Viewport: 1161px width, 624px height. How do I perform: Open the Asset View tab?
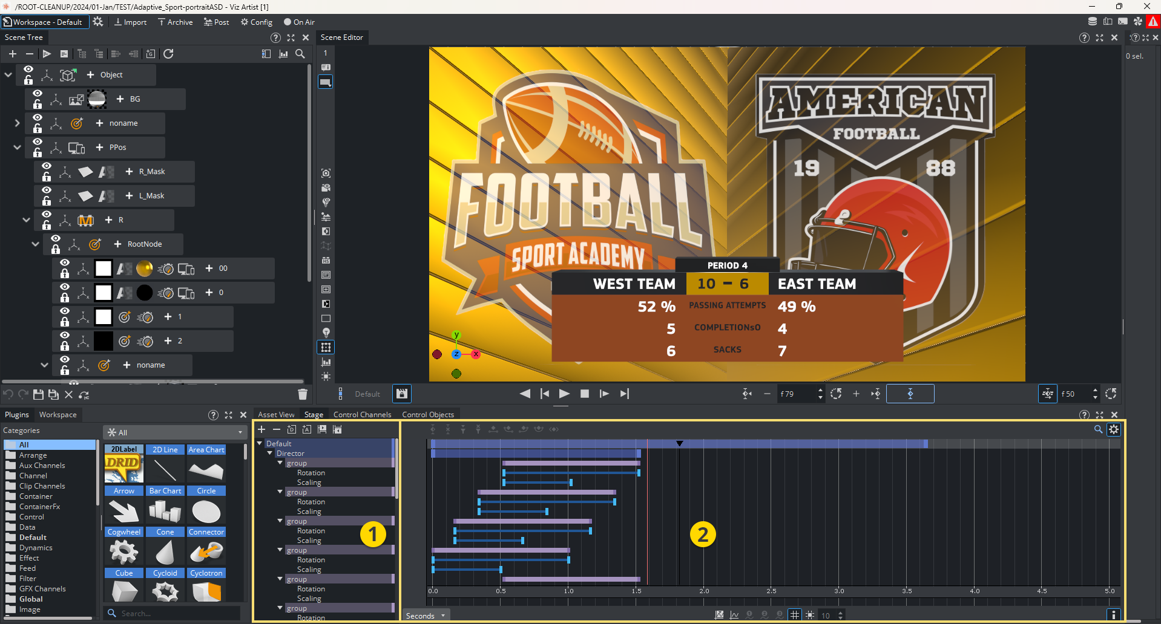tap(276, 415)
